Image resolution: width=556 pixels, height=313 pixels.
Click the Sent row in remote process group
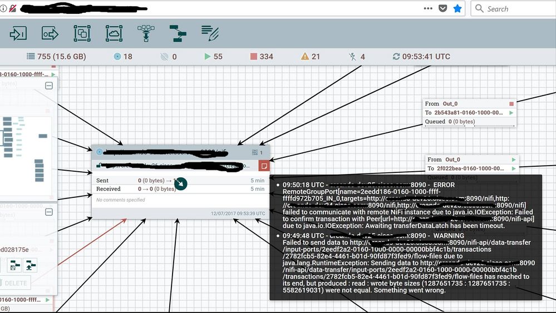(180, 181)
